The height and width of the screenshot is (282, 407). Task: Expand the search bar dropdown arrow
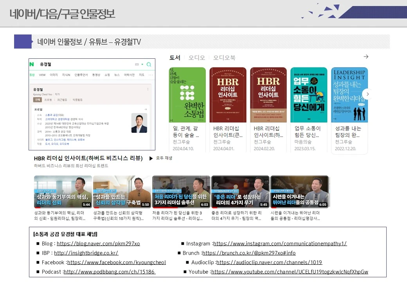click(142, 64)
